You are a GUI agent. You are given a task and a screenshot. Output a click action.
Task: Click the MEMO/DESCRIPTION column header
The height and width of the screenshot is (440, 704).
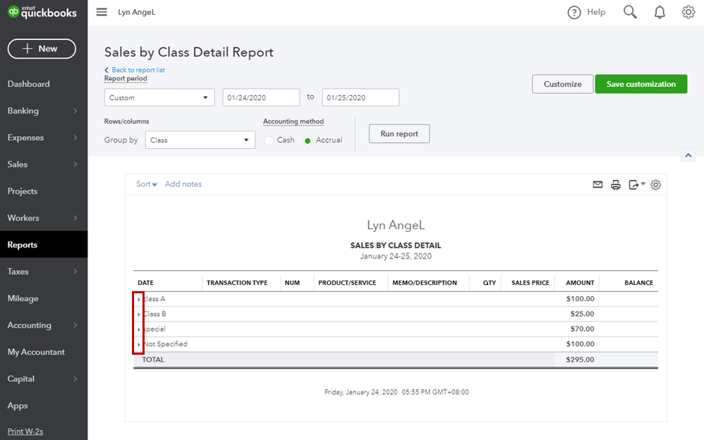click(425, 283)
